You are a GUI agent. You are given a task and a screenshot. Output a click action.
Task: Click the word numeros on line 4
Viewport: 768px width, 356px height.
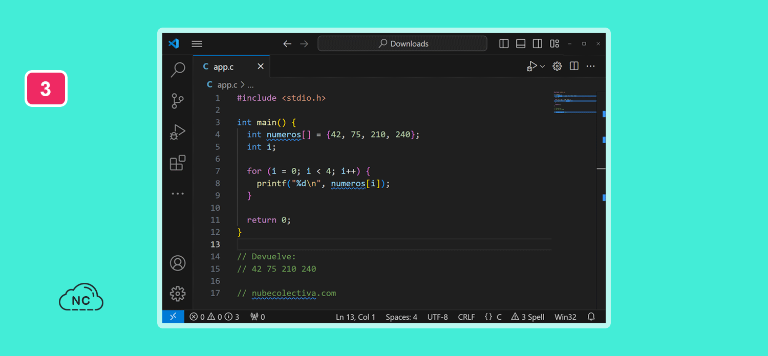click(x=284, y=135)
